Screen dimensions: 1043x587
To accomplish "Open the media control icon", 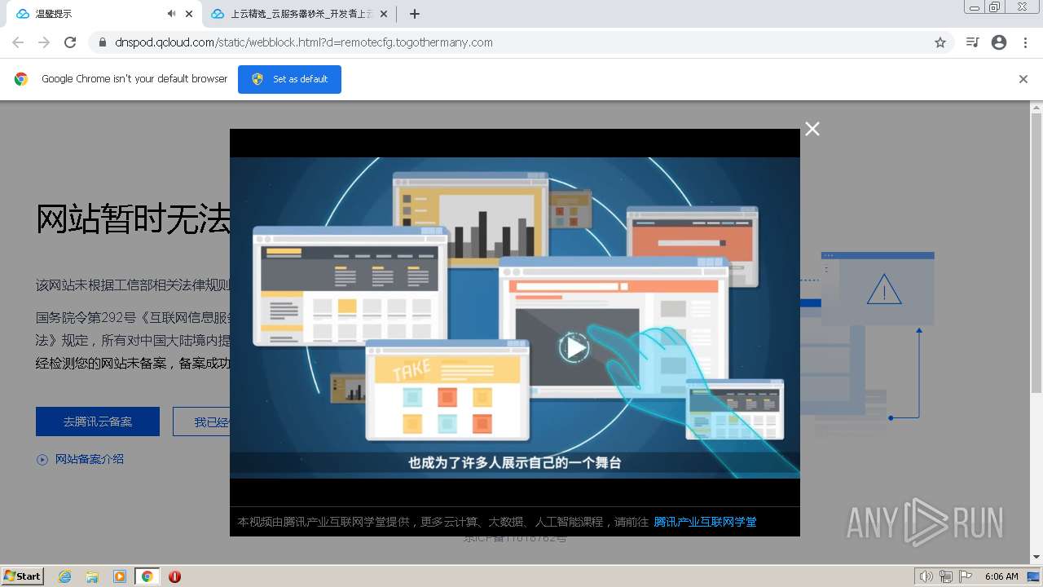I will click(972, 42).
